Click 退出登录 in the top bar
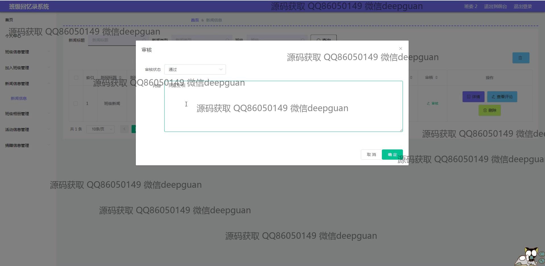545x266 pixels. coord(523,6)
